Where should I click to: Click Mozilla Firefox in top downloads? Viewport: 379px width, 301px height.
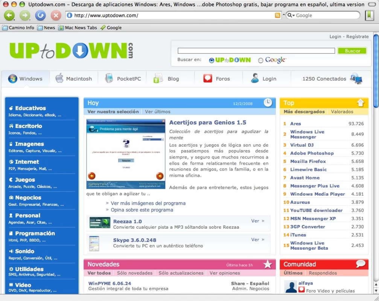click(308, 161)
